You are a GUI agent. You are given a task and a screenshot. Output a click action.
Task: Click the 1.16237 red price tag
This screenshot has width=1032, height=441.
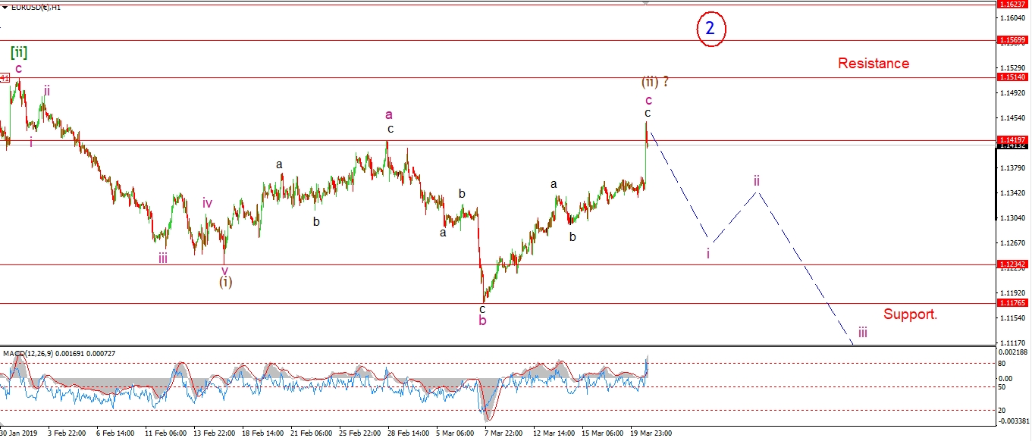pos(1013,5)
